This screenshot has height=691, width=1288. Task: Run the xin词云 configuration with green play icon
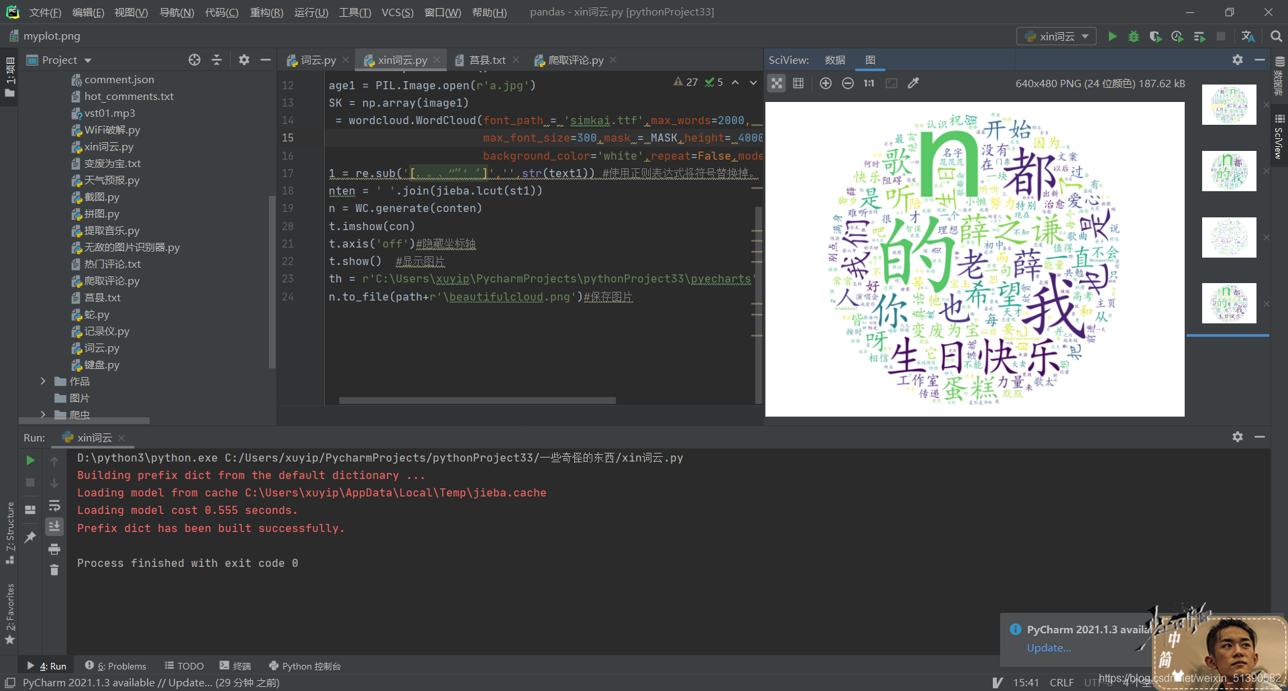pyautogui.click(x=1112, y=36)
